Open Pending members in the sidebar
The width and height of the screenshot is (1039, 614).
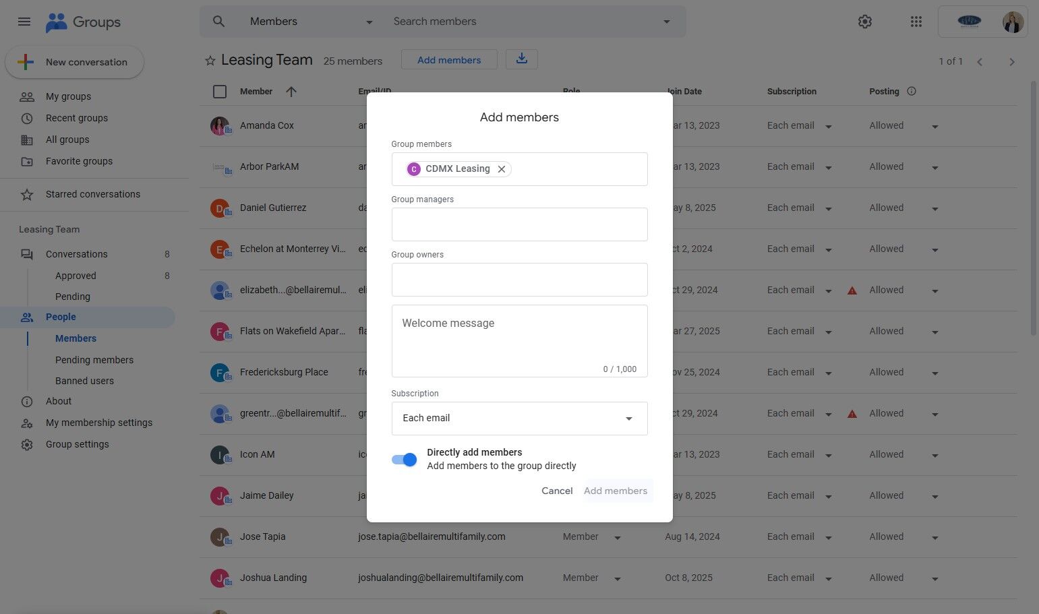tap(94, 360)
